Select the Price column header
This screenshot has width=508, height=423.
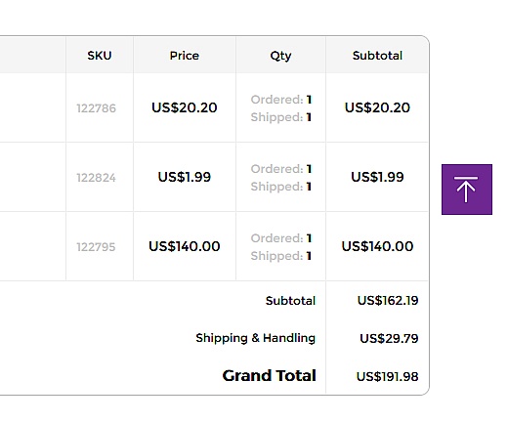click(185, 56)
